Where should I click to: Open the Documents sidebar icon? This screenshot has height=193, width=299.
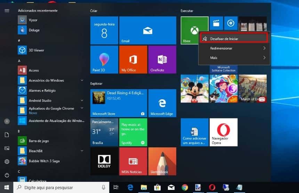[x=7, y=135]
